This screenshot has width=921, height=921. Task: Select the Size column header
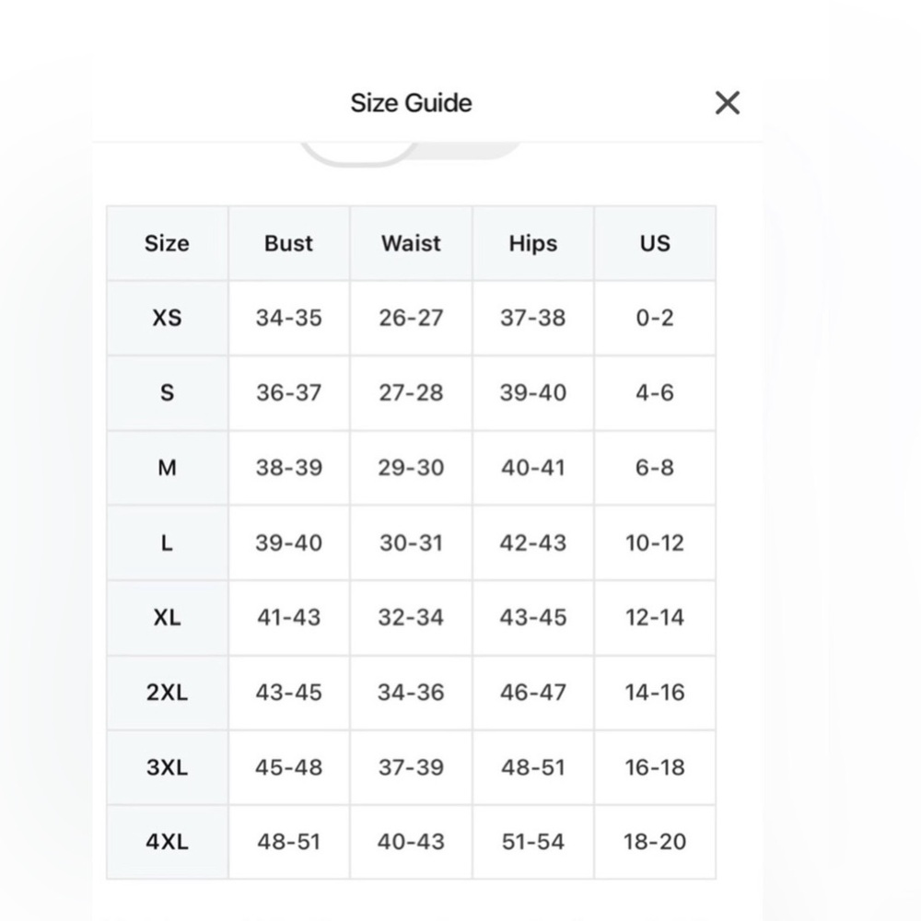coord(168,243)
